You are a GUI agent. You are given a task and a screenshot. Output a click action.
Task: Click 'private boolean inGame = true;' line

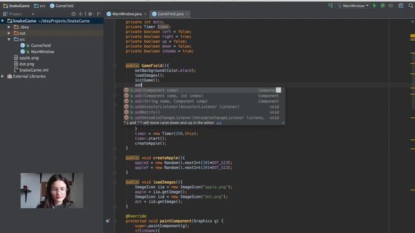(x=160, y=51)
